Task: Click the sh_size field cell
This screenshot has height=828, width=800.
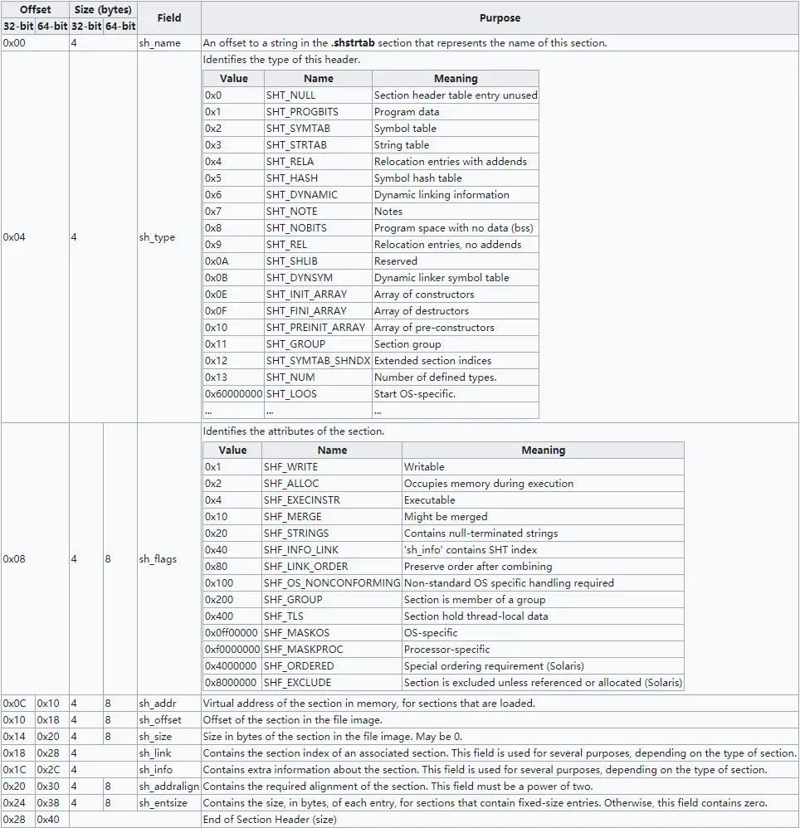Action: (x=169, y=736)
